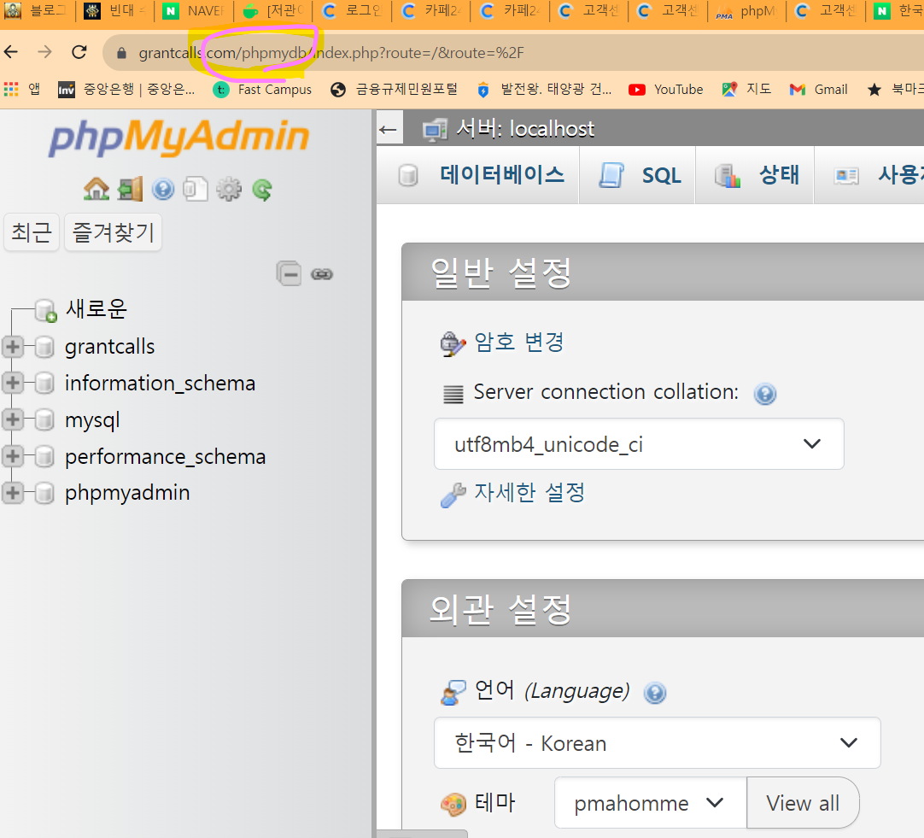The height and width of the screenshot is (838, 924).
Task: Click the phpMyAdmin logo
Action: tap(178, 138)
